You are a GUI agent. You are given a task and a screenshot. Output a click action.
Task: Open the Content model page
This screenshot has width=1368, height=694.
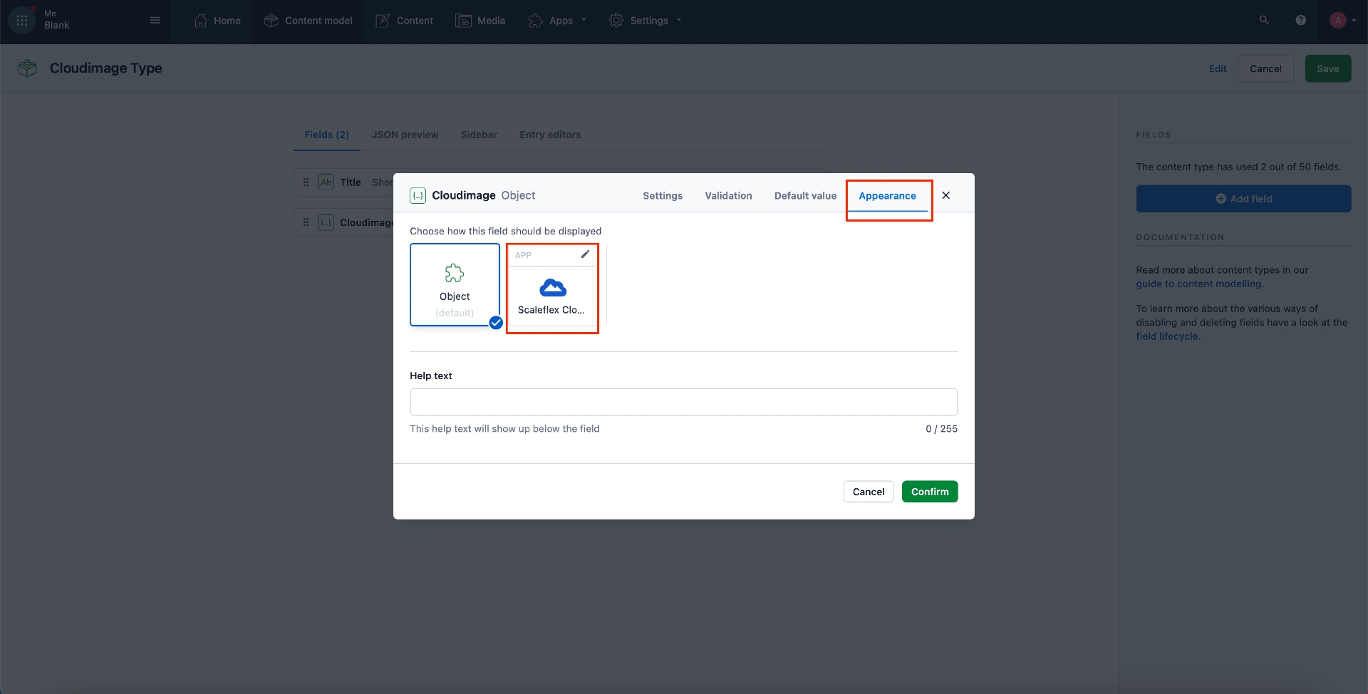[x=308, y=21]
